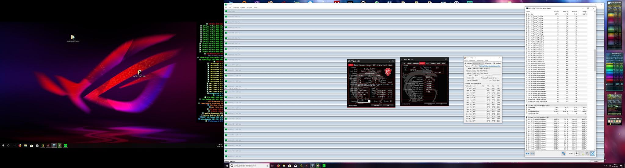Image resolution: width=625 pixels, height=168 pixels.
Task: Open File Explorer from right monitor taskbar
Action: 284,166
